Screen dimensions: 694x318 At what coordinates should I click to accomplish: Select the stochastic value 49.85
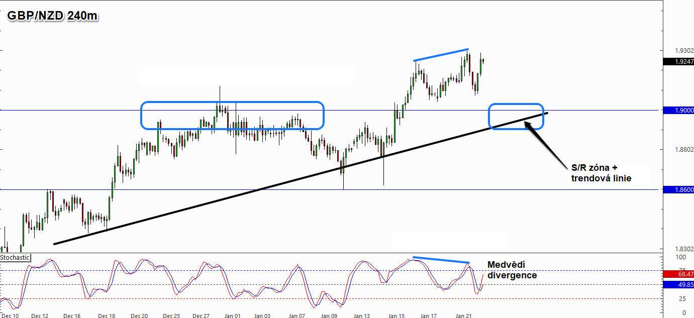coord(678,284)
